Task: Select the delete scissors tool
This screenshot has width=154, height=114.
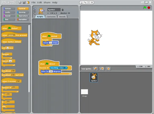Action: click(85, 3)
